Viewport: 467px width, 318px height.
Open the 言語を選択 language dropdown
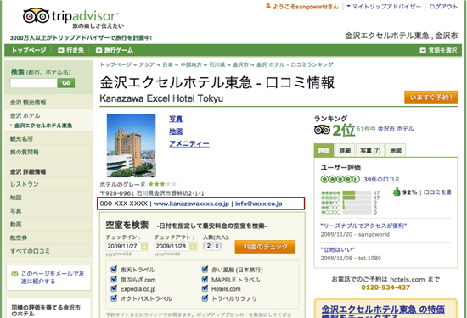[438, 50]
